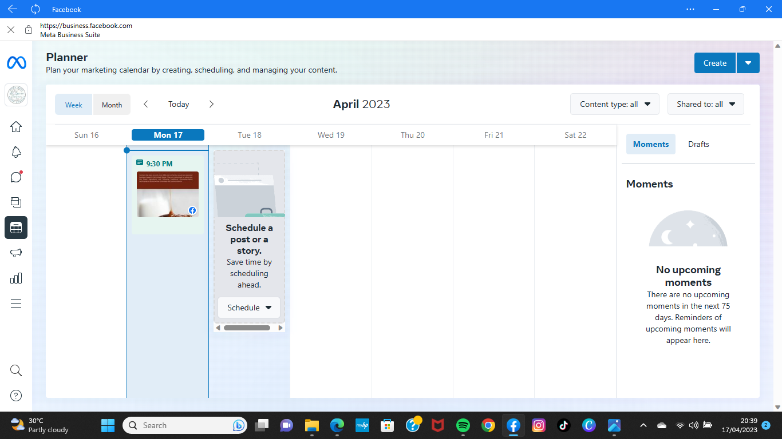
Task: Click the Meta logo icon
Action: click(16, 63)
